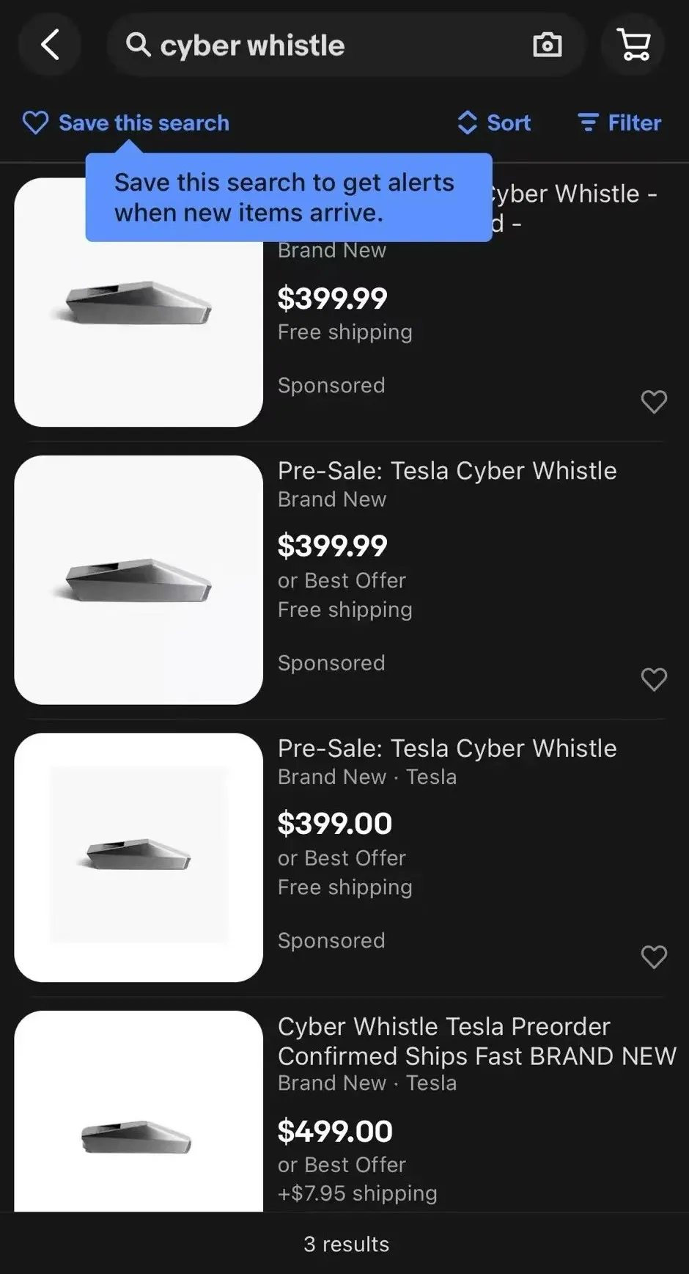Open the $399.00 listing thumbnail image
Screen dimensions: 689x1274
pos(139,857)
